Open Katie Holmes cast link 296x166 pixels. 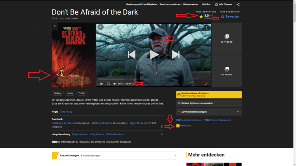[80, 134]
